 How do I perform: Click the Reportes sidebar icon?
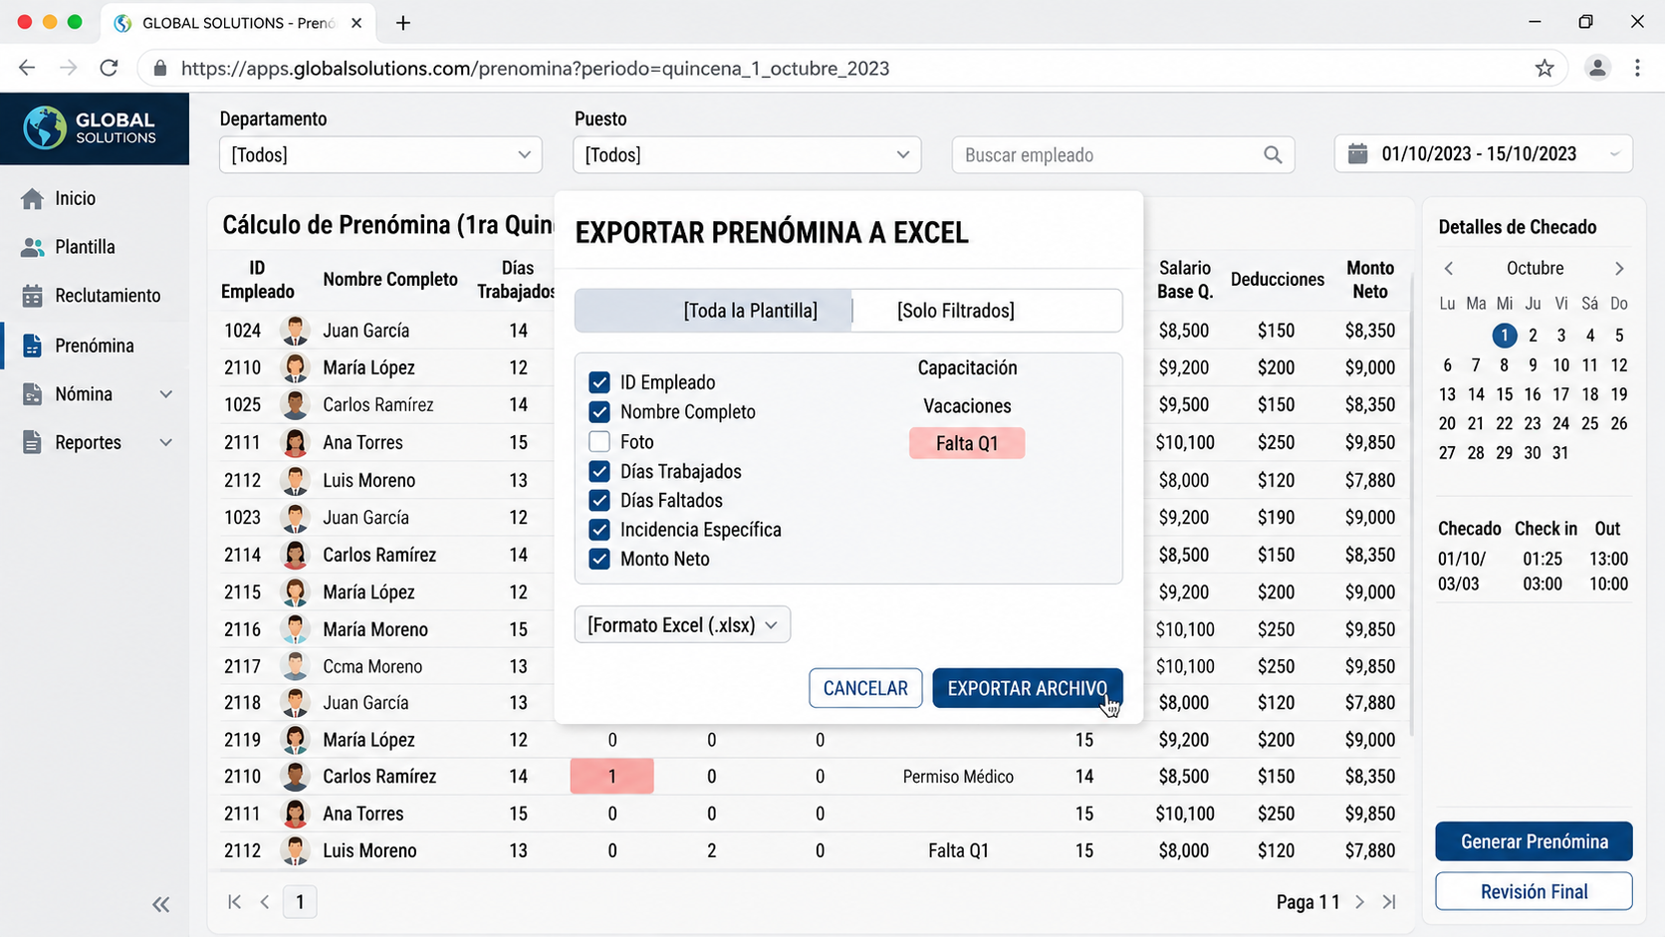pos(32,442)
